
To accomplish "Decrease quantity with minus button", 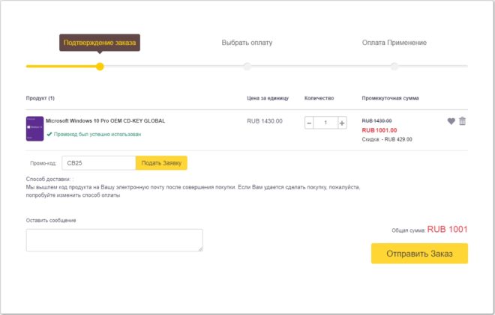I will click(309, 123).
